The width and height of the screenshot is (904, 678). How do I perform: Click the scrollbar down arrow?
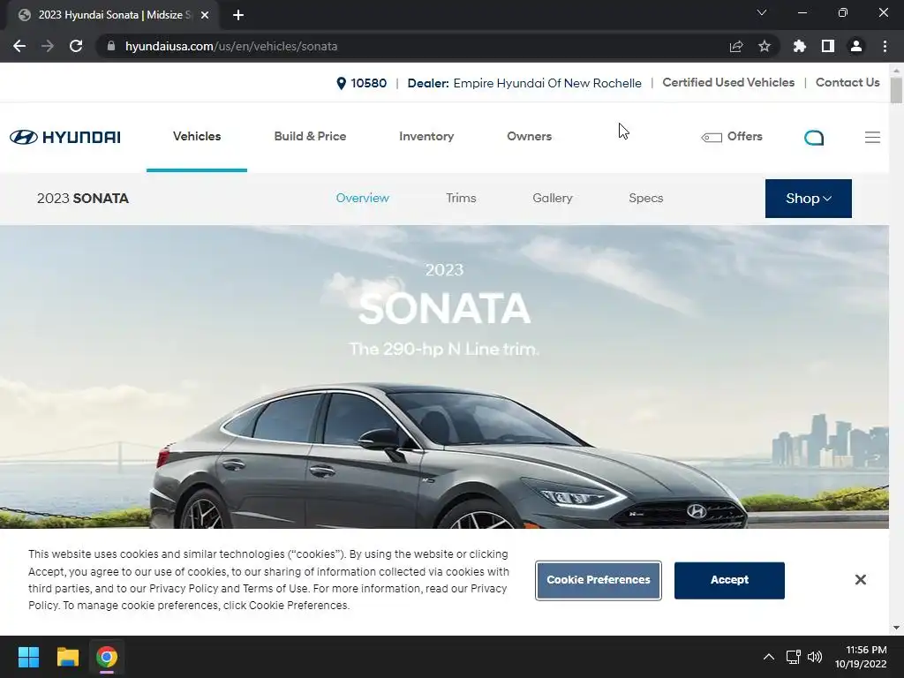(896, 628)
